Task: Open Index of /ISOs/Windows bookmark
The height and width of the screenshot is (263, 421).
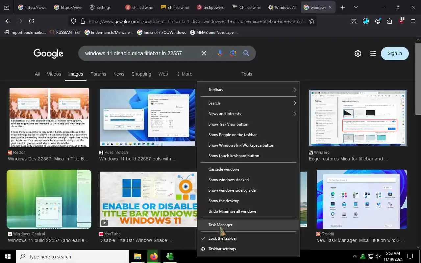Action: tap(161, 33)
